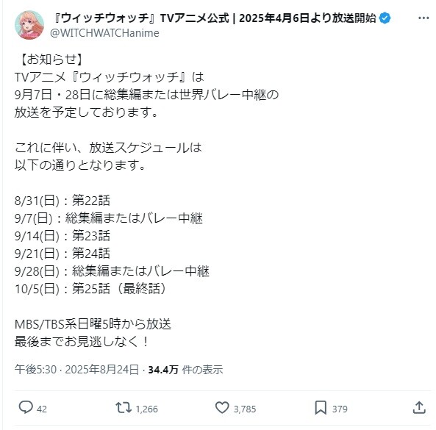Like the post with heart icon

[222, 408]
